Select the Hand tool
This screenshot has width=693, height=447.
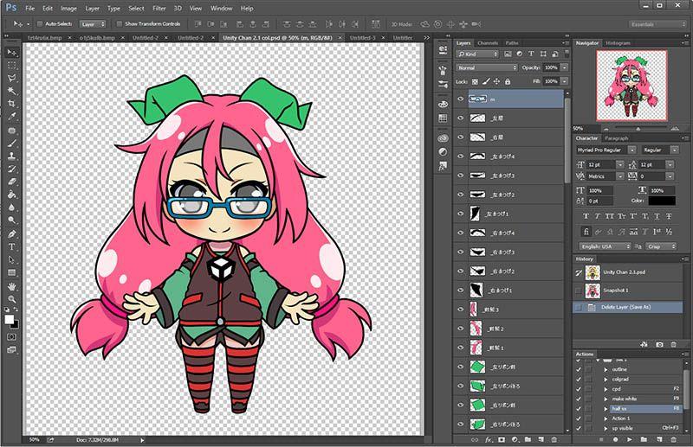[11, 286]
